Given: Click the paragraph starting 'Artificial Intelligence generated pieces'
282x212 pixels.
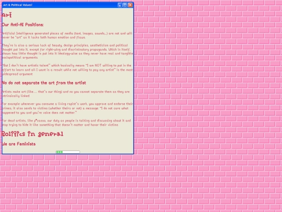Looking at the screenshot, I should 67,36.
